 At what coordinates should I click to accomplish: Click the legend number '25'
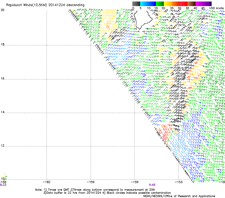point(172,8)
